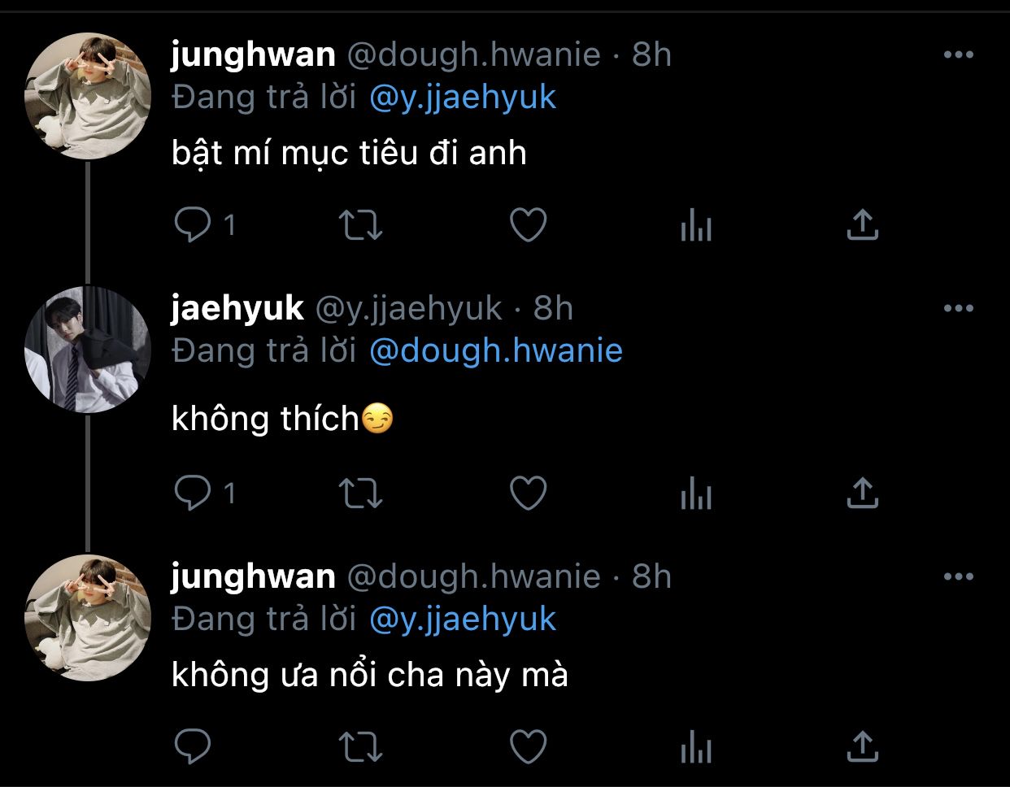Like jaehyuk's "không thích" tweet
This screenshot has width=1010, height=787.
point(528,493)
